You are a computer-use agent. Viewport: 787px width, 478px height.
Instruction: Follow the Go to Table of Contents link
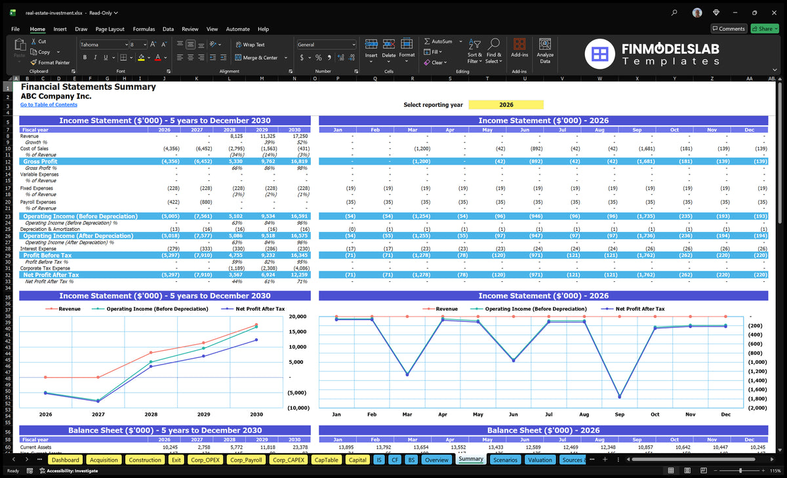click(x=49, y=105)
